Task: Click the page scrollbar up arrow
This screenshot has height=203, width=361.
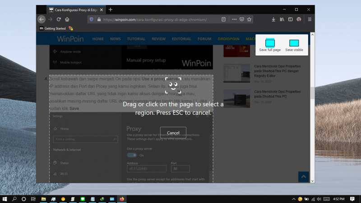Action: click(312, 35)
